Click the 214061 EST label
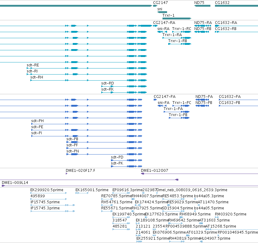 [x=143, y=232]
